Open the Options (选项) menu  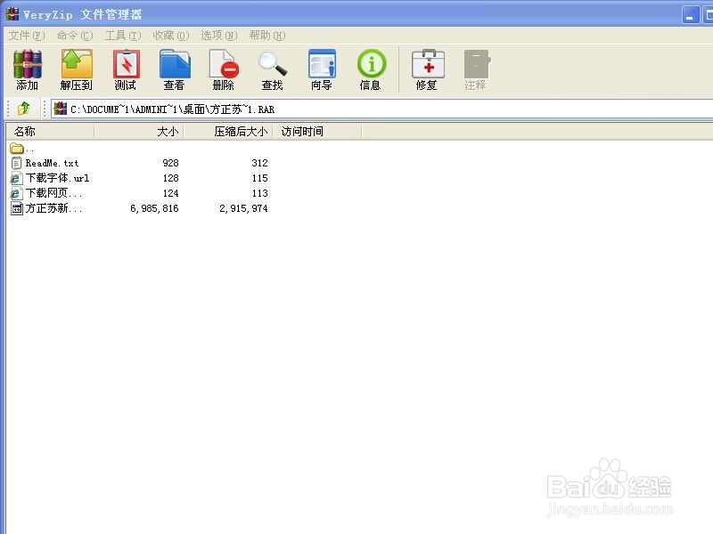[x=219, y=36]
